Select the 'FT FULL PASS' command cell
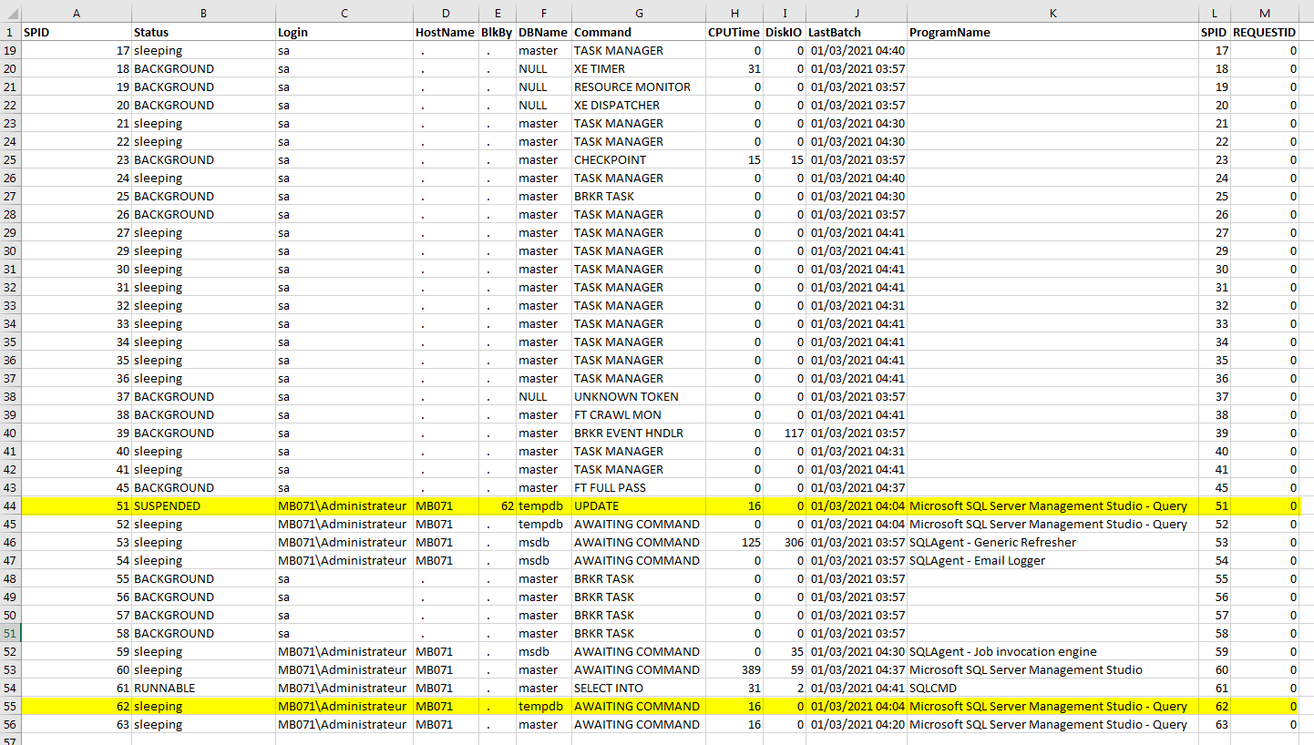This screenshot has width=1314, height=745. click(x=639, y=487)
